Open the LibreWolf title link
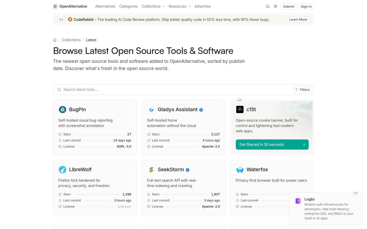The image size is (367, 229). coord(80,169)
